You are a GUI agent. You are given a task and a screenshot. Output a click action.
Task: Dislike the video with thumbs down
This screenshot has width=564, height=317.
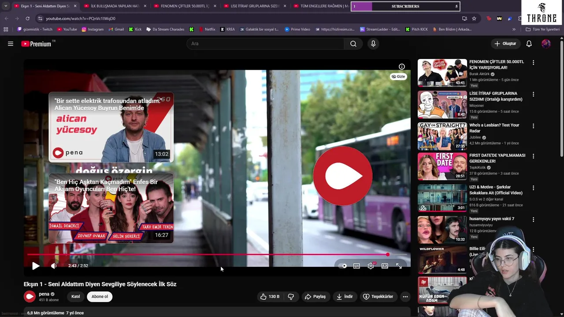coord(291,297)
